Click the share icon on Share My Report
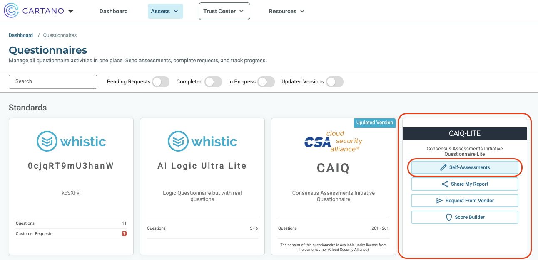538x260 pixels. pos(445,184)
